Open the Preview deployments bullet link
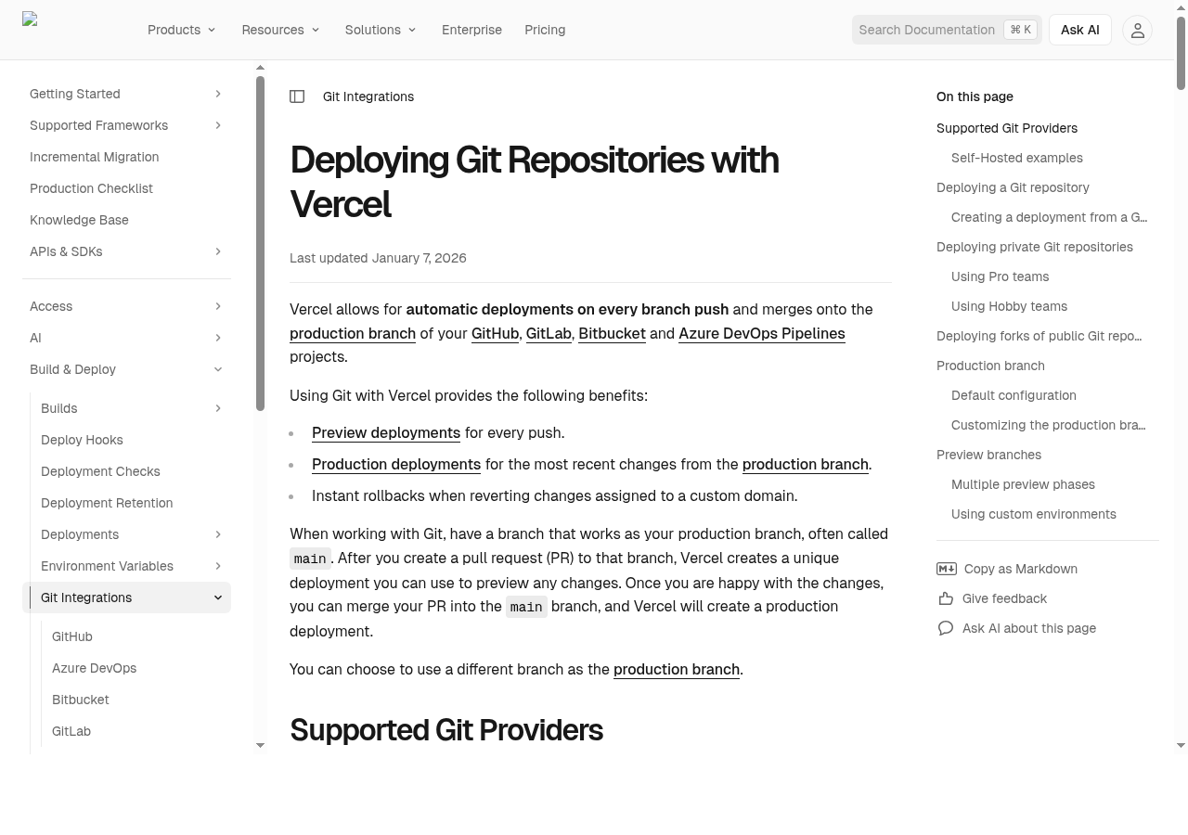 pos(386,432)
